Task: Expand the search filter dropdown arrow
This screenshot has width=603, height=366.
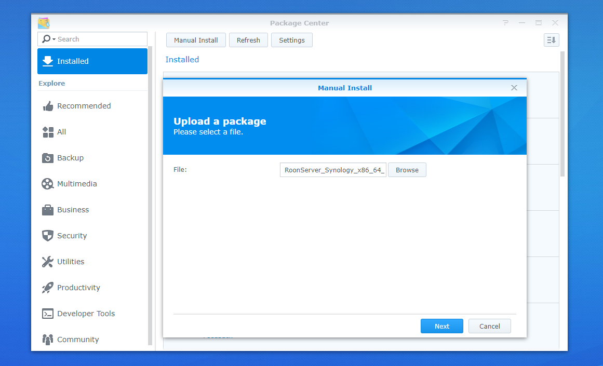Action: coord(53,39)
